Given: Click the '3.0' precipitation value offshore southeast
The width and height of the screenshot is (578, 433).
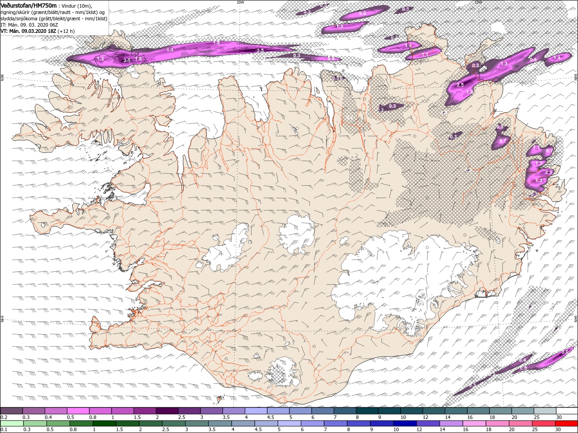Looking at the screenshot, I should (565, 352).
